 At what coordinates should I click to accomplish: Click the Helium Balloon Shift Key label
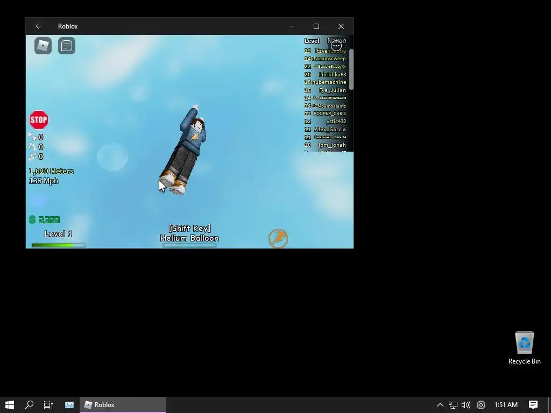189,233
